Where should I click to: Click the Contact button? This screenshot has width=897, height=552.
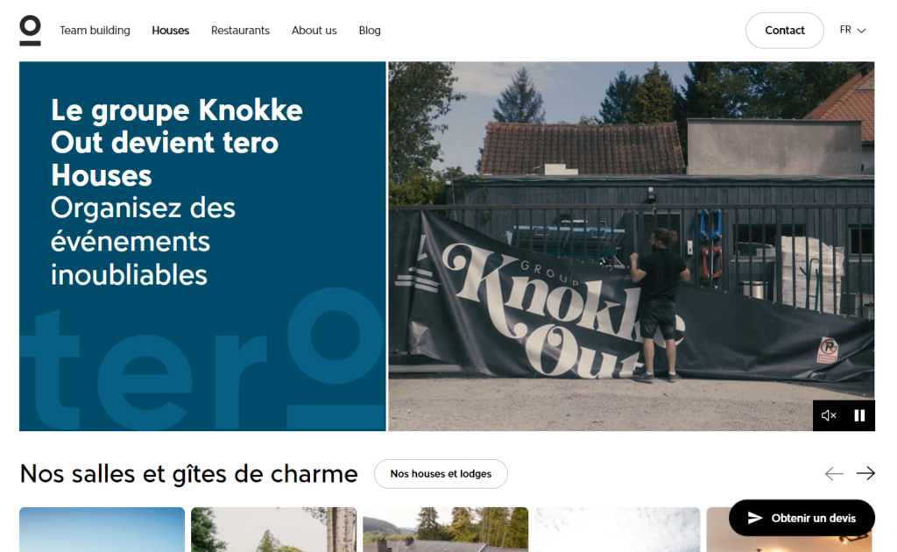[x=784, y=31]
